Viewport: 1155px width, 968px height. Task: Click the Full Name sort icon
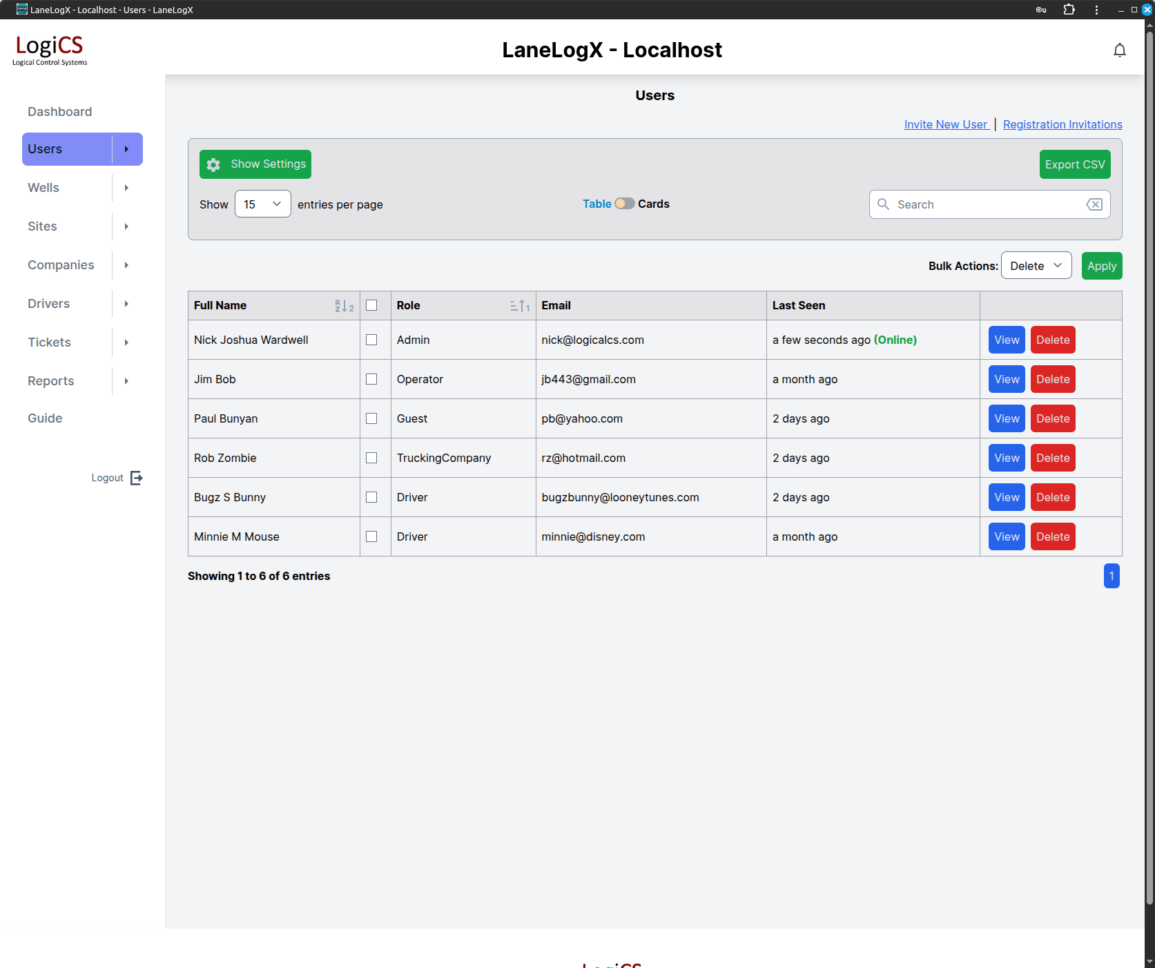pyautogui.click(x=344, y=306)
